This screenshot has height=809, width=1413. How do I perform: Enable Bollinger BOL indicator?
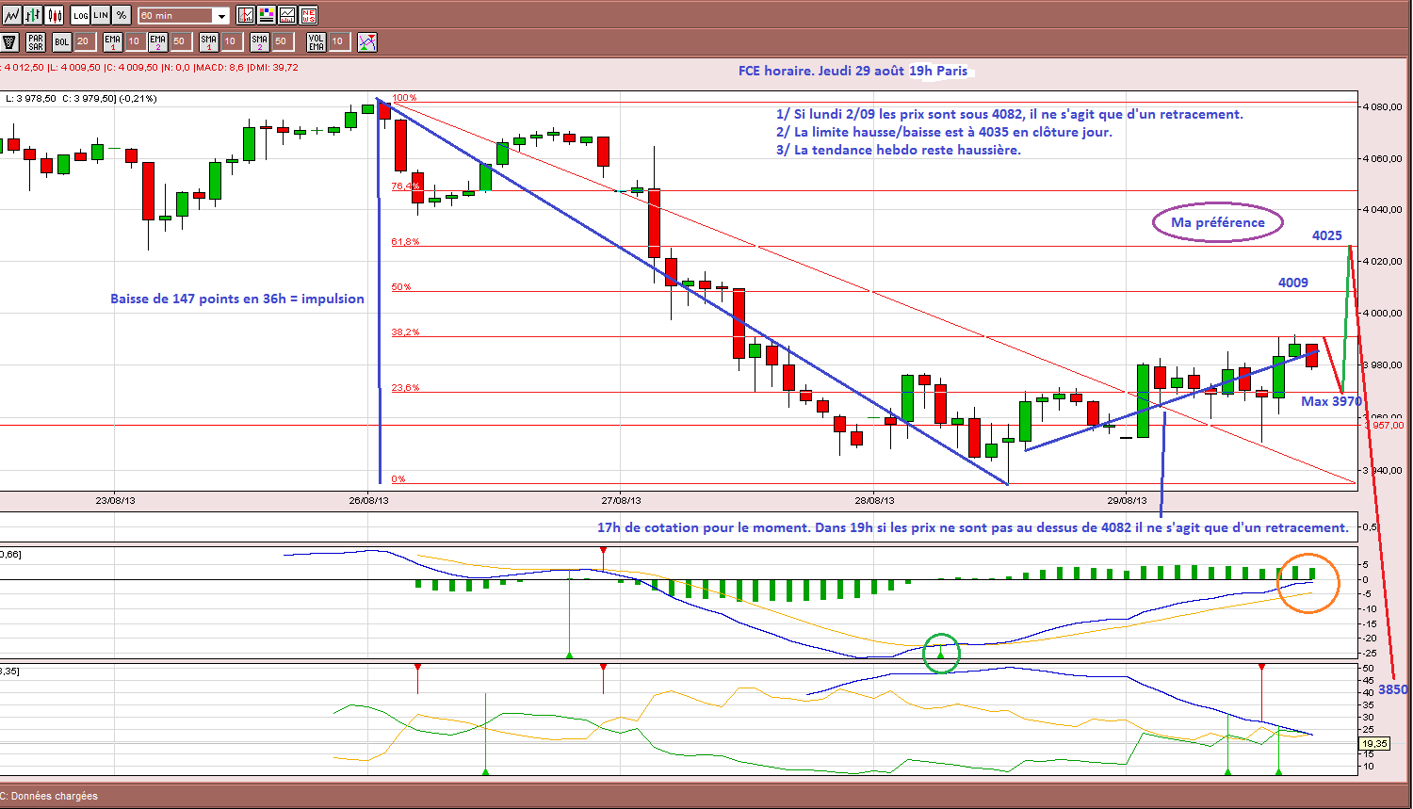click(62, 41)
